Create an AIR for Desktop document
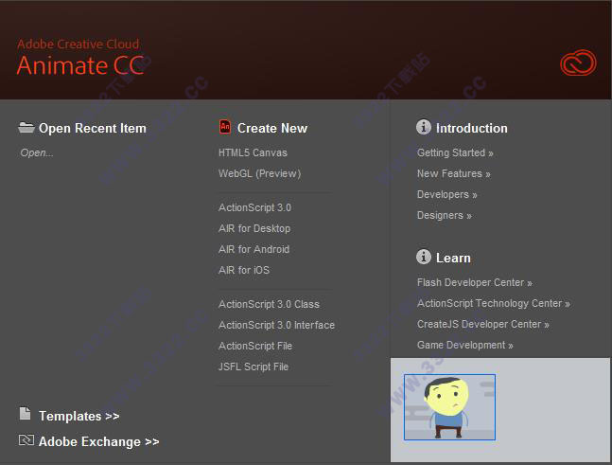Screen dimensions: 612x465 pos(254,228)
